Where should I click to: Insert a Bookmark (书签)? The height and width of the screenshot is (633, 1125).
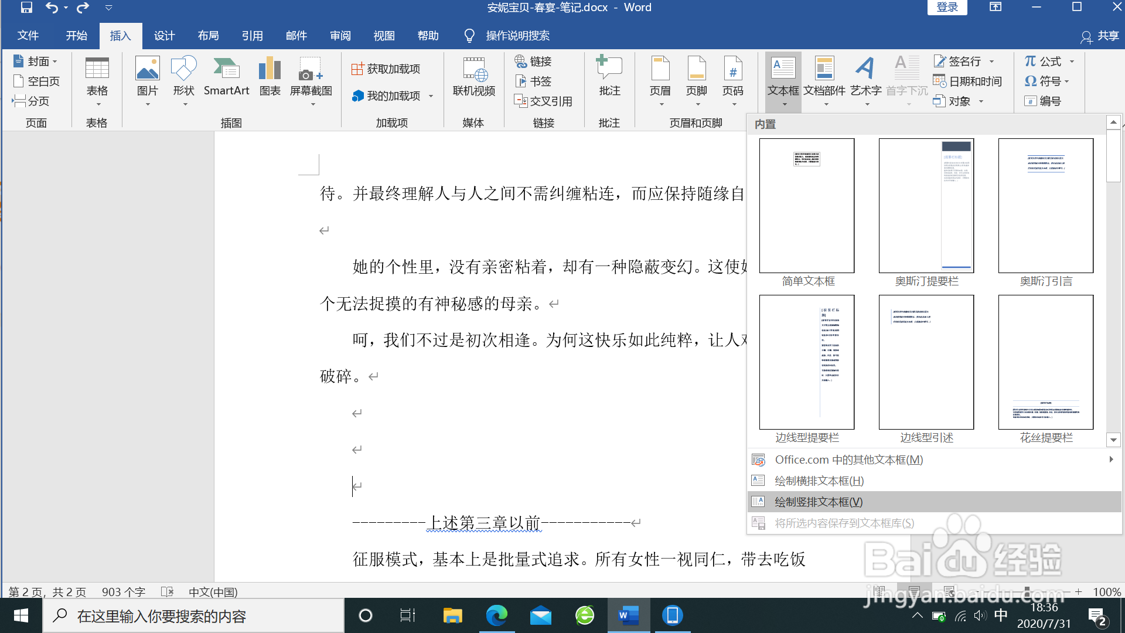click(533, 81)
